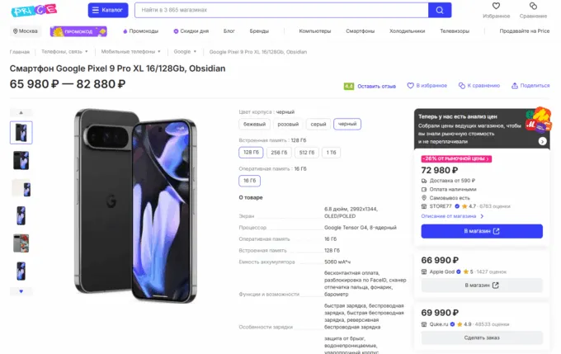Open Comparison scales icon in header
The height and width of the screenshot is (354, 561).
[533, 7]
